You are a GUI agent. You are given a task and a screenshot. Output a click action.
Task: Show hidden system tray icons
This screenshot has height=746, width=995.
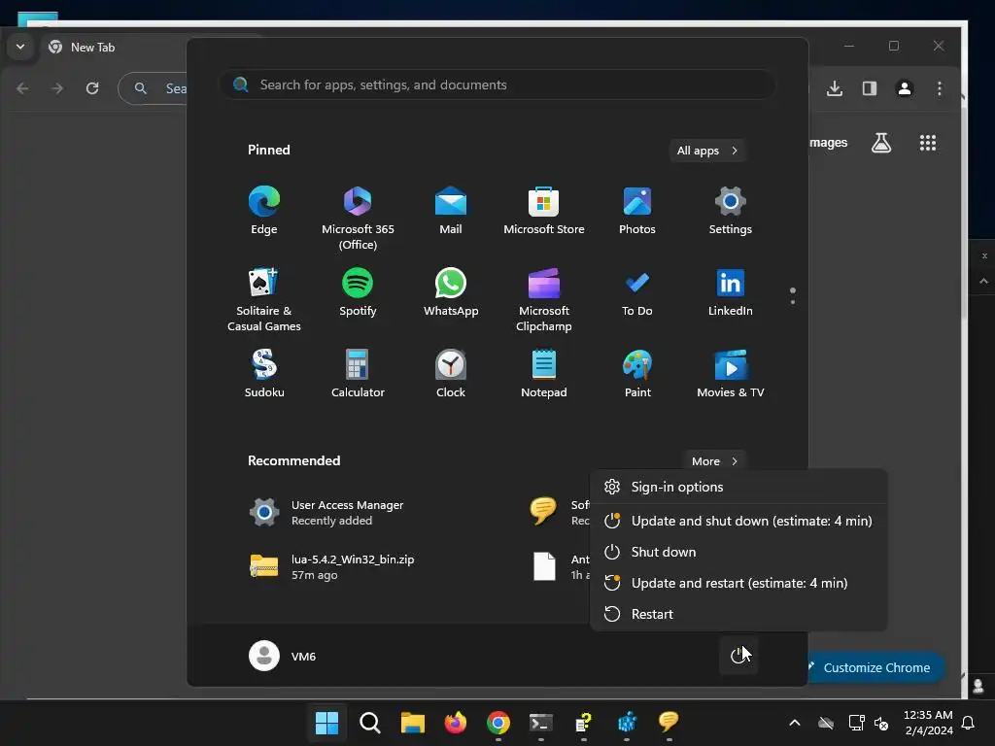pos(795,723)
